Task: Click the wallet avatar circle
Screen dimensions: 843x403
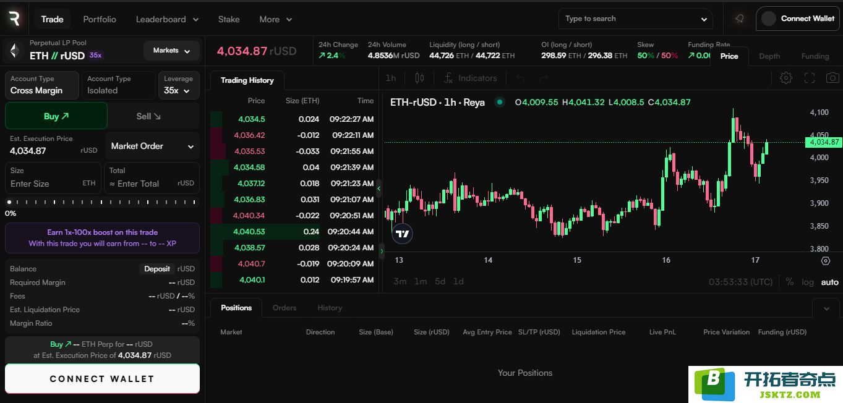Action: pos(769,19)
